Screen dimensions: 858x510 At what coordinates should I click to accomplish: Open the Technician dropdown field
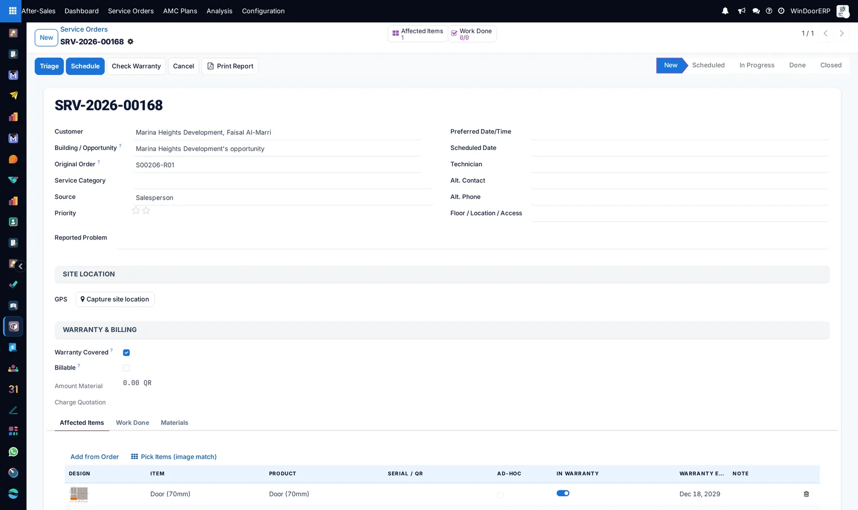680,164
